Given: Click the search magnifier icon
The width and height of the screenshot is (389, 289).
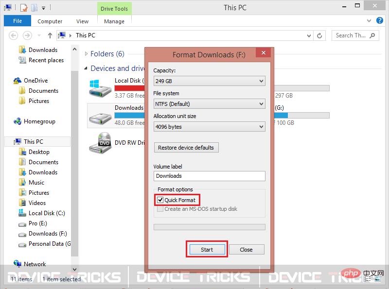Looking at the screenshot, I should [x=372, y=35].
